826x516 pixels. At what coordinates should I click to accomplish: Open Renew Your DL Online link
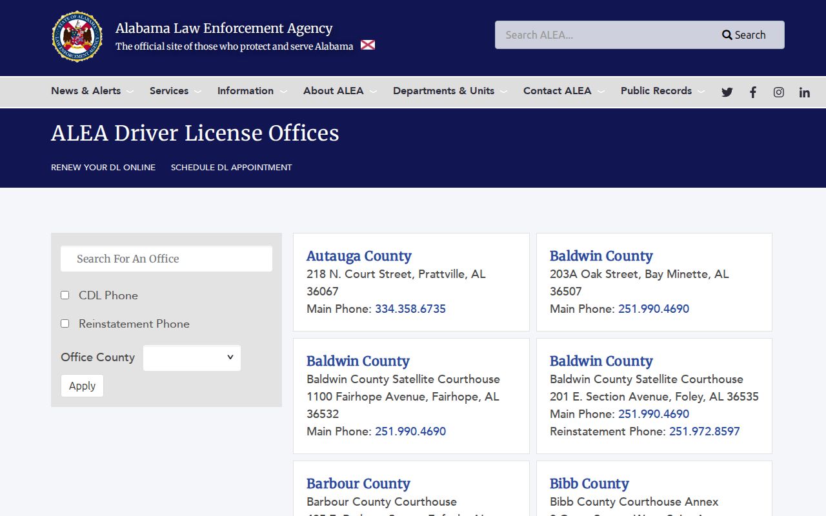click(x=103, y=167)
